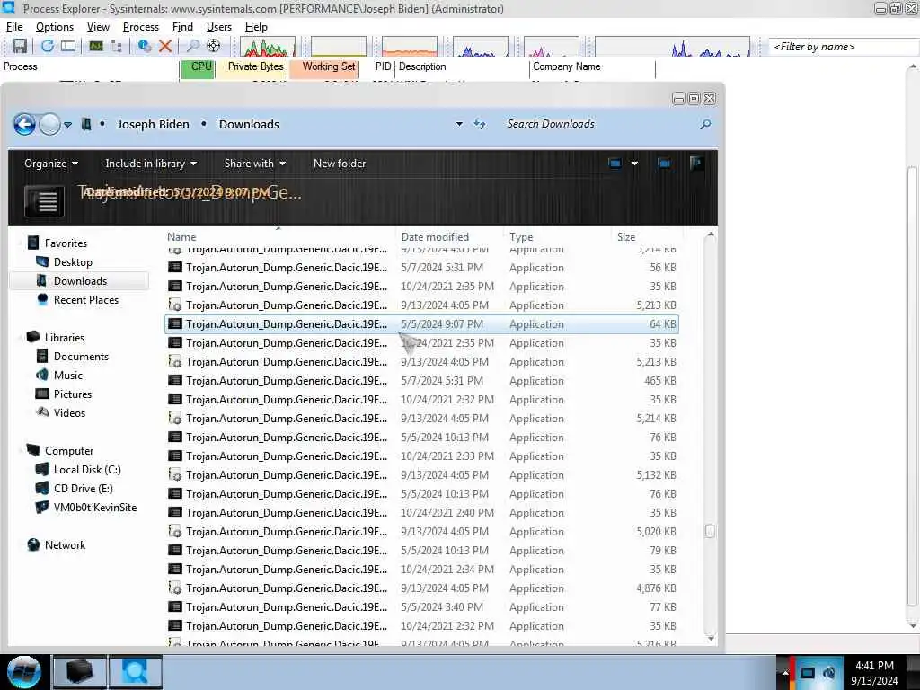This screenshot has height=690, width=920.
Task: Open the View menu
Action: tap(98, 27)
